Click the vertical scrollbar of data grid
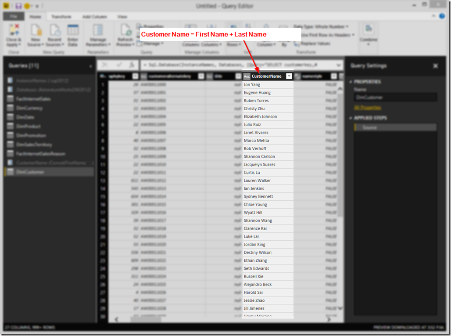The image size is (451, 336). point(340,155)
